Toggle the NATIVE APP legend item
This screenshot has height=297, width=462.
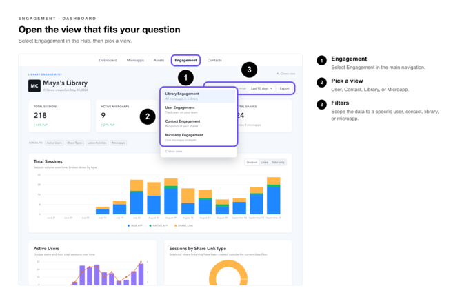click(158, 225)
